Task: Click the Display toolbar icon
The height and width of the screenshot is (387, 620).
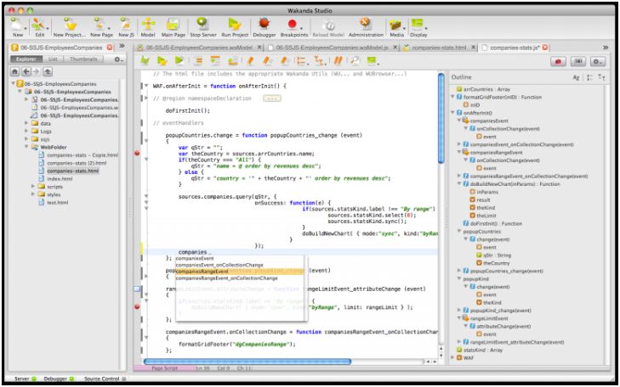Action: [417, 25]
